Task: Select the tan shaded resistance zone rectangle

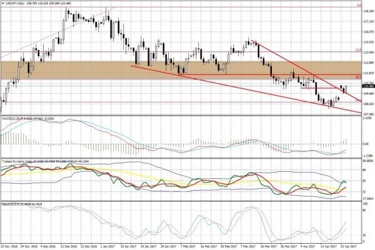Action: pyautogui.click(x=187, y=69)
